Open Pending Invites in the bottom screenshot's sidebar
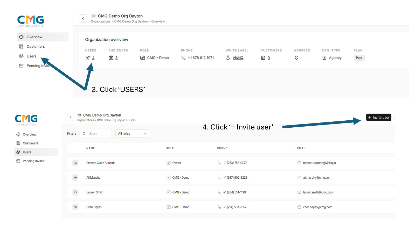Image resolution: width=415 pixels, height=233 pixels. [x=33, y=161]
